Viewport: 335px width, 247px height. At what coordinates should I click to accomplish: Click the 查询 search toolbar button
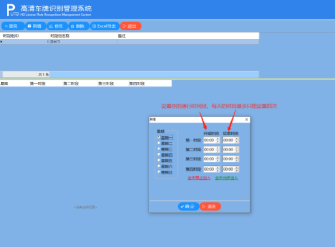tap(13, 26)
